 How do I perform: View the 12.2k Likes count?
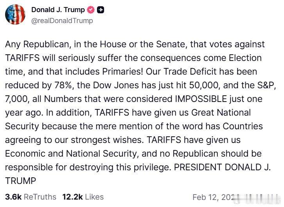coord(72,197)
